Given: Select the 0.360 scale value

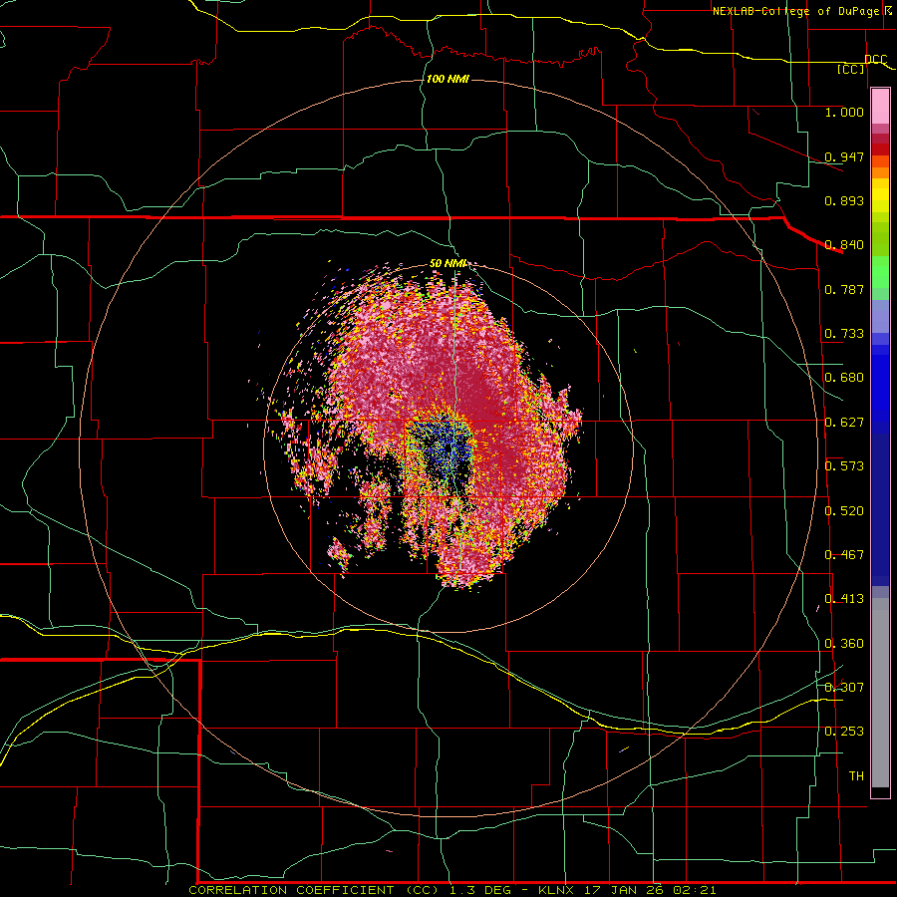Looking at the screenshot, I should click(x=844, y=644).
